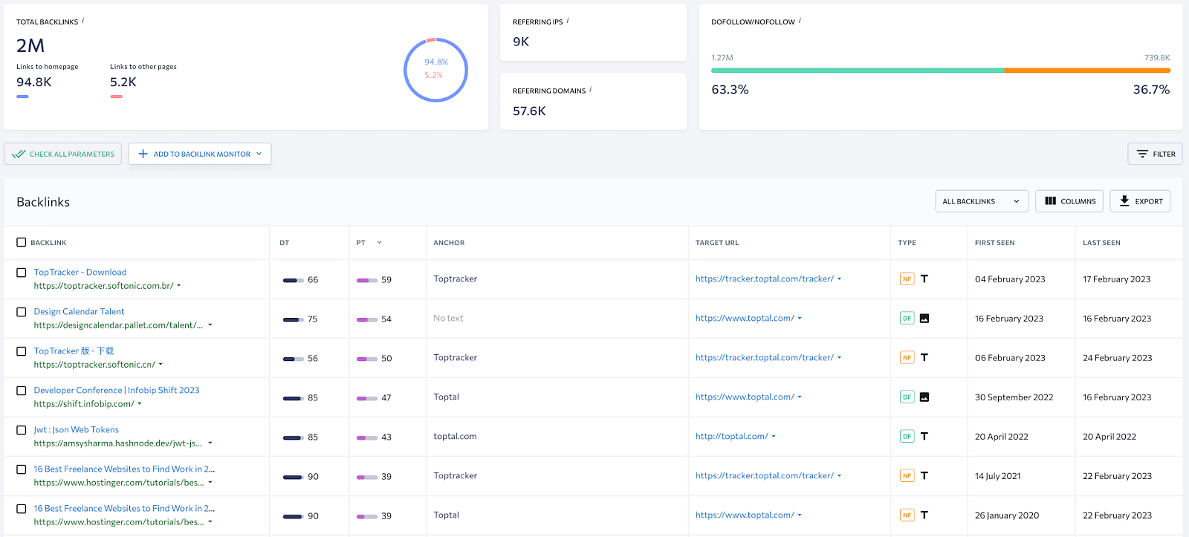Click the NF badge in the softonic.com.br row

(x=907, y=279)
